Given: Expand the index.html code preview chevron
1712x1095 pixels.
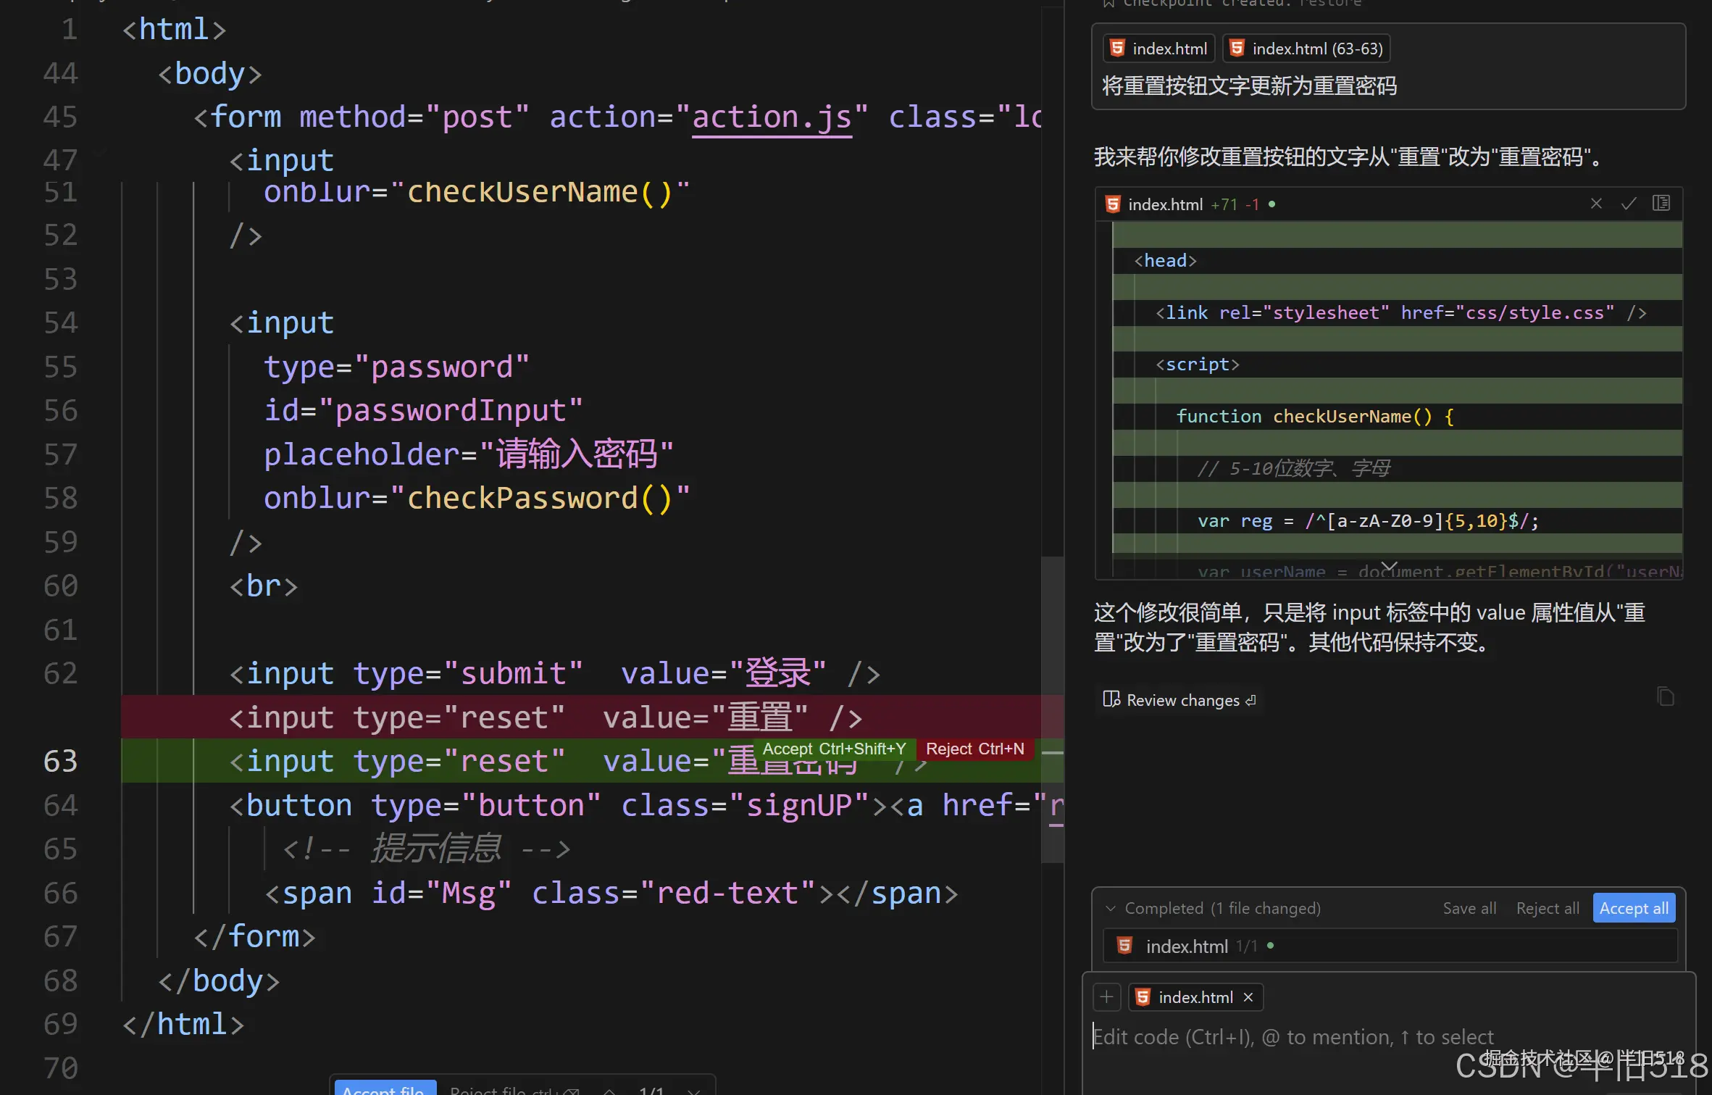Looking at the screenshot, I should pos(1388,567).
